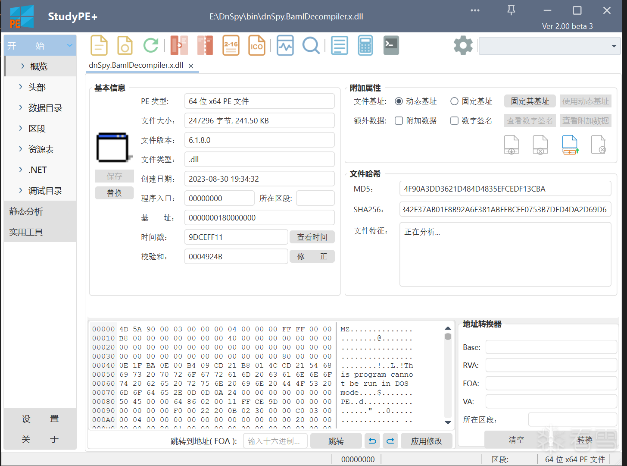
Task: Open settings via the gear icon
Action: click(463, 45)
